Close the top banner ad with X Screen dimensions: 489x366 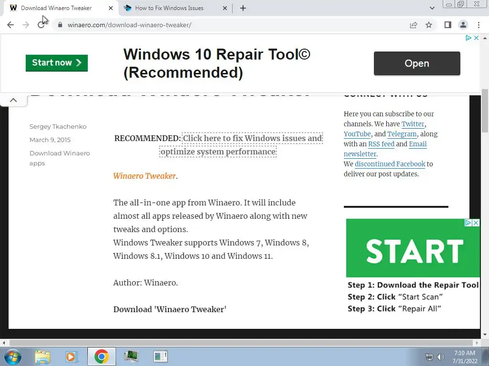[x=476, y=38]
